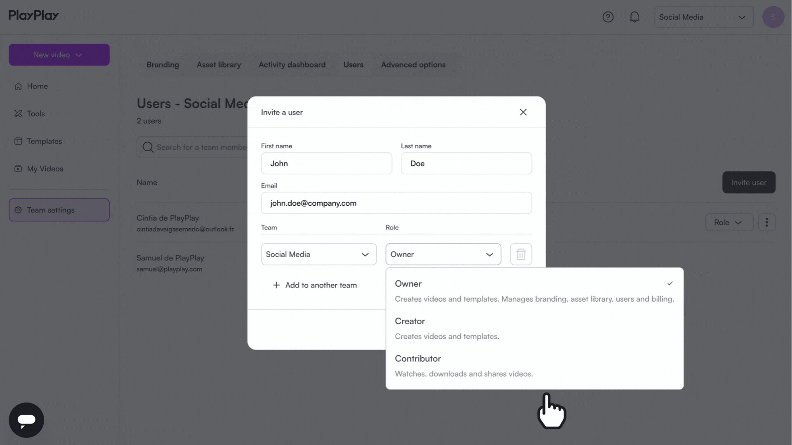This screenshot has width=792, height=445.
Task: Open the chat support bubble icon
Action: point(26,420)
